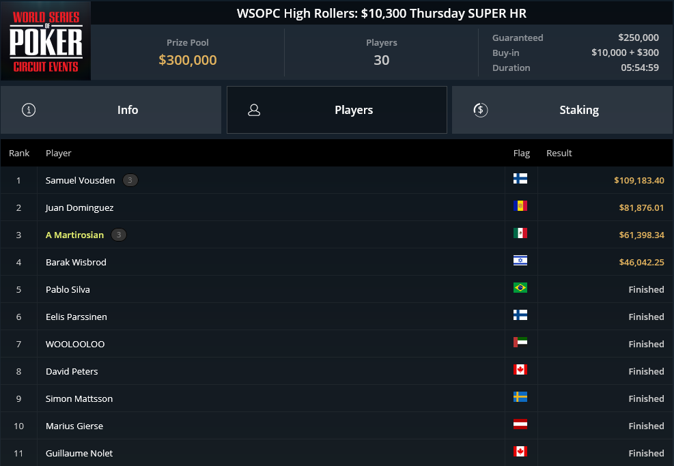Image resolution: width=674 pixels, height=466 pixels.
Task: Click rank number 10
Action: [19, 426]
